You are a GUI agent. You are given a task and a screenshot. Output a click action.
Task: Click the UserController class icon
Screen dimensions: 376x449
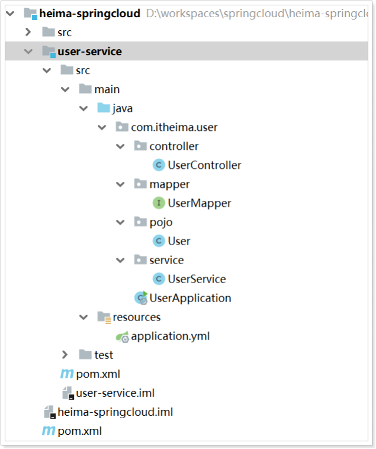coord(158,165)
